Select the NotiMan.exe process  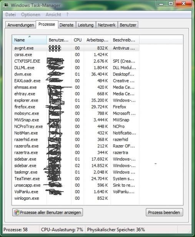[x=76, y=133]
